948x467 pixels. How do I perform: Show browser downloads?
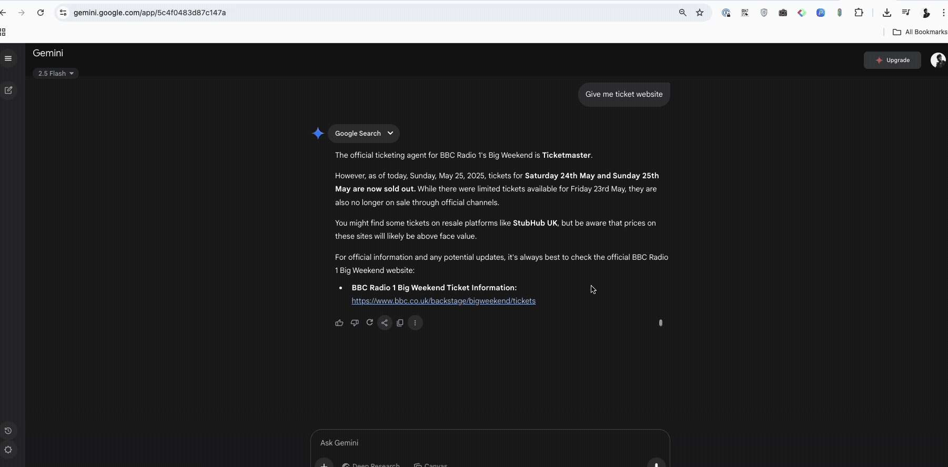[887, 13]
